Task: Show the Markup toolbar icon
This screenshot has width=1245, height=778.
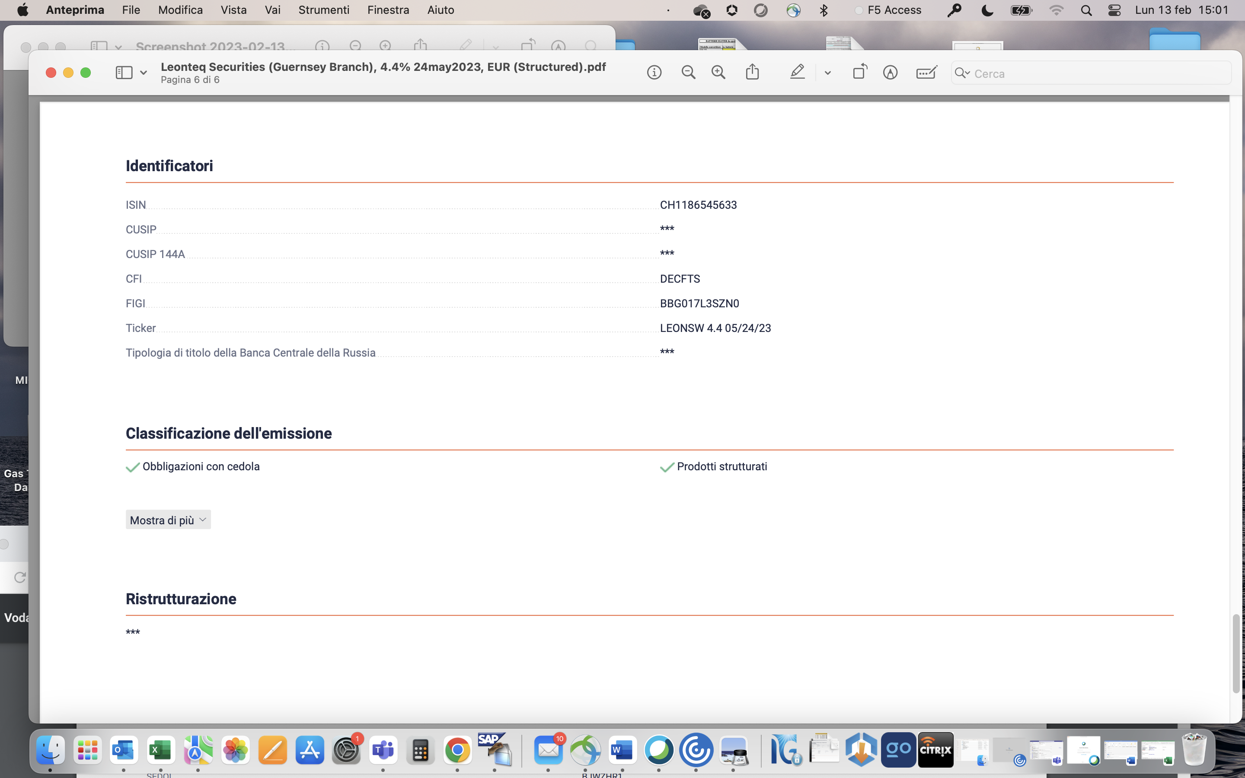Action: pyautogui.click(x=890, y=73)
